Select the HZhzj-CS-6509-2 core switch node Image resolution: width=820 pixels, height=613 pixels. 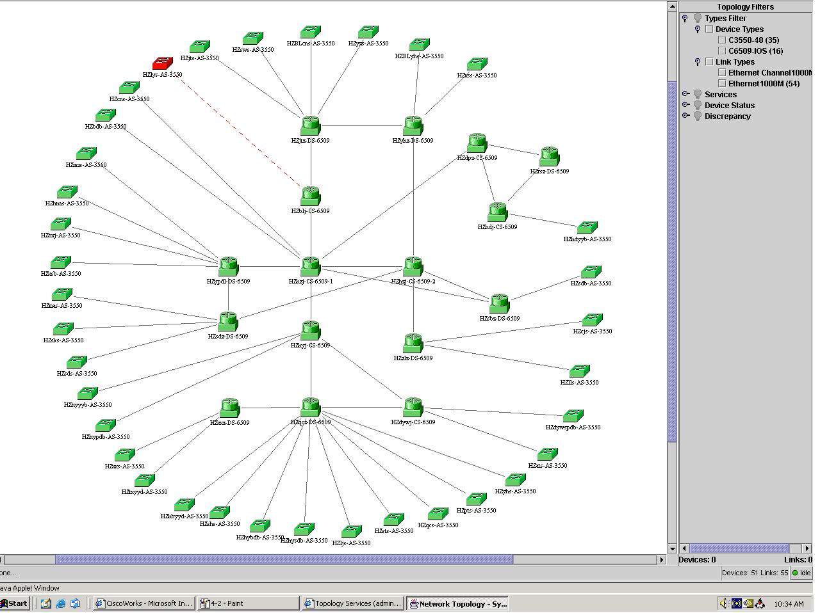point(413,266)
